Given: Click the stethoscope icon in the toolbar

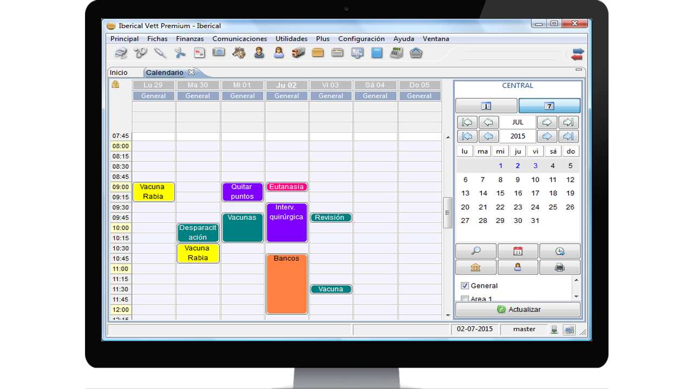Looking at the screenshot, I should 140,53.
